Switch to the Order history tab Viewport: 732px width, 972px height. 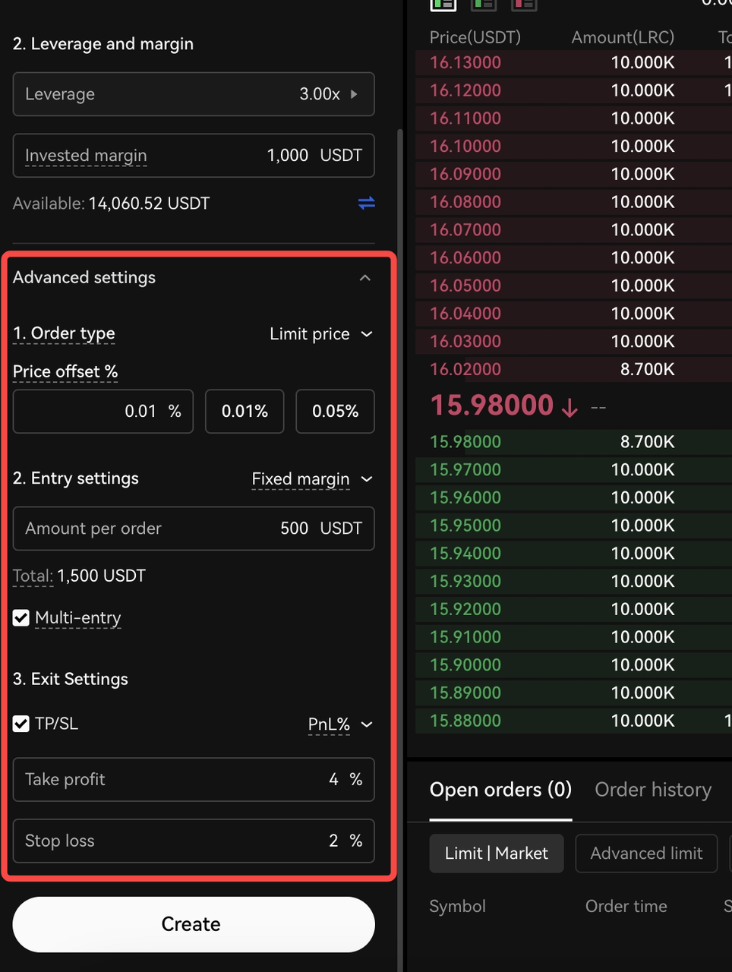[x=653, y=790]
